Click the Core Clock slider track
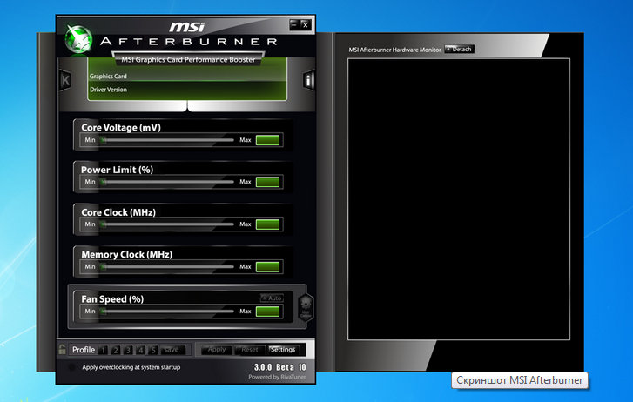The width and height of the screenshot is (633, 402). click(x=167, y=224)
